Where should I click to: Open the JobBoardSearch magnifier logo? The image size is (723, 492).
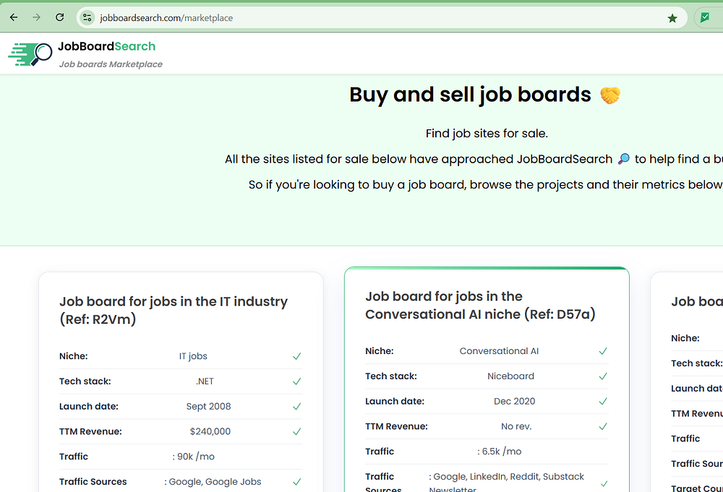(30, 54)
